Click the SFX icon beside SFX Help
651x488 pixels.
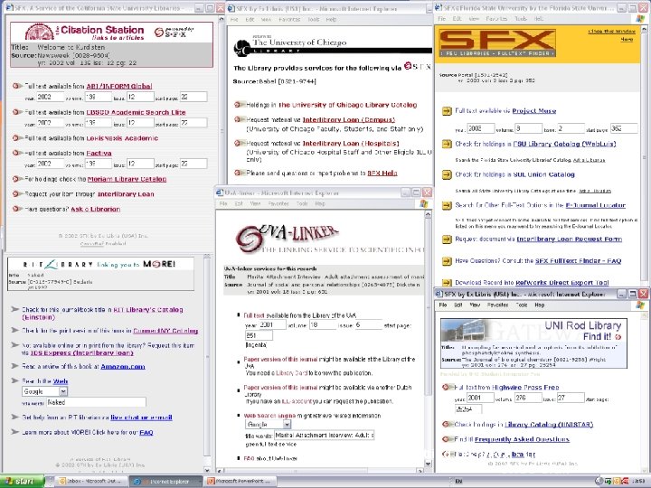pos(239,173)
